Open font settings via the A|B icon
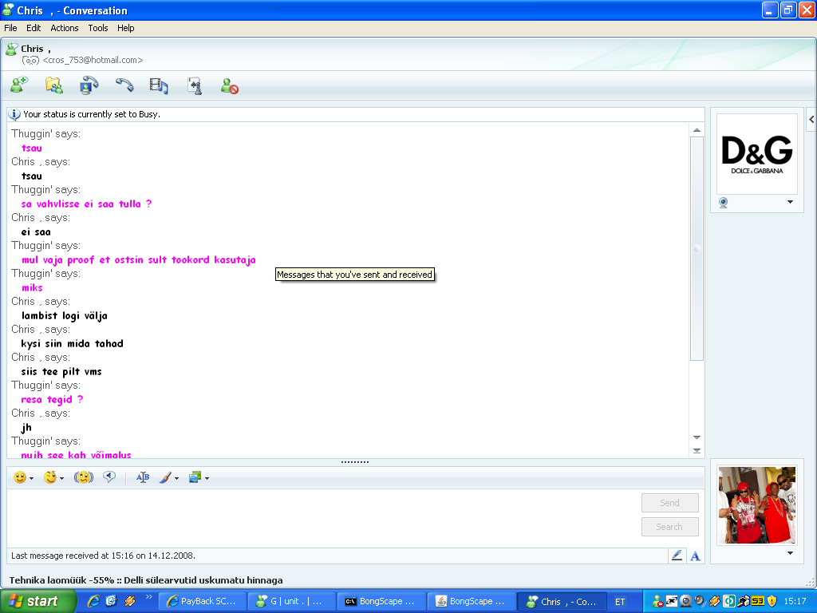 (x=143, y=477)
